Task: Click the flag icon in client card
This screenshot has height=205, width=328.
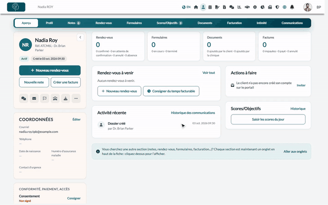Action: click(45, 98)
